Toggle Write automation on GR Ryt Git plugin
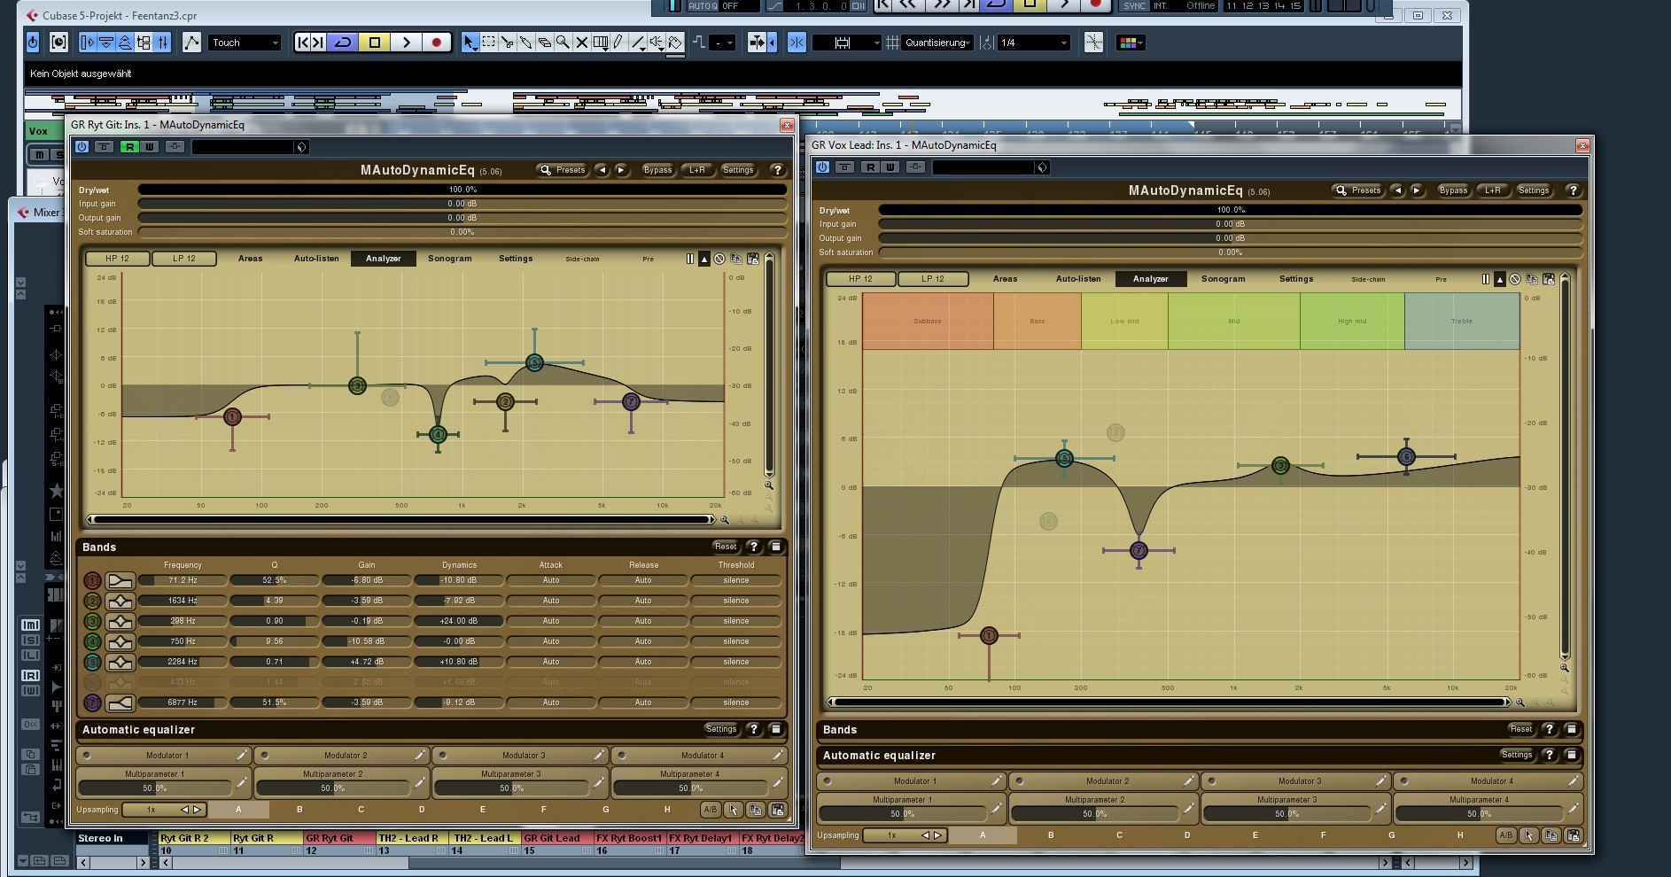1671x877 pixels. (x=150, y=146)
